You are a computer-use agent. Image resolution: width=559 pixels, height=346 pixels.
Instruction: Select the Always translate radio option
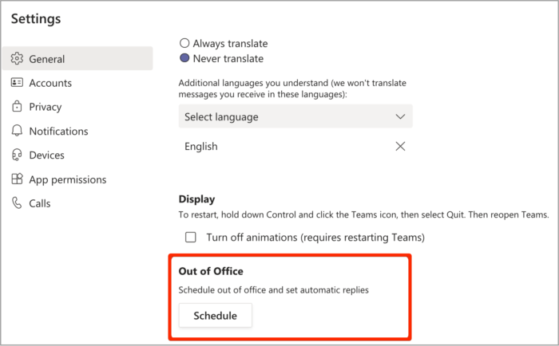pos(185,43)
